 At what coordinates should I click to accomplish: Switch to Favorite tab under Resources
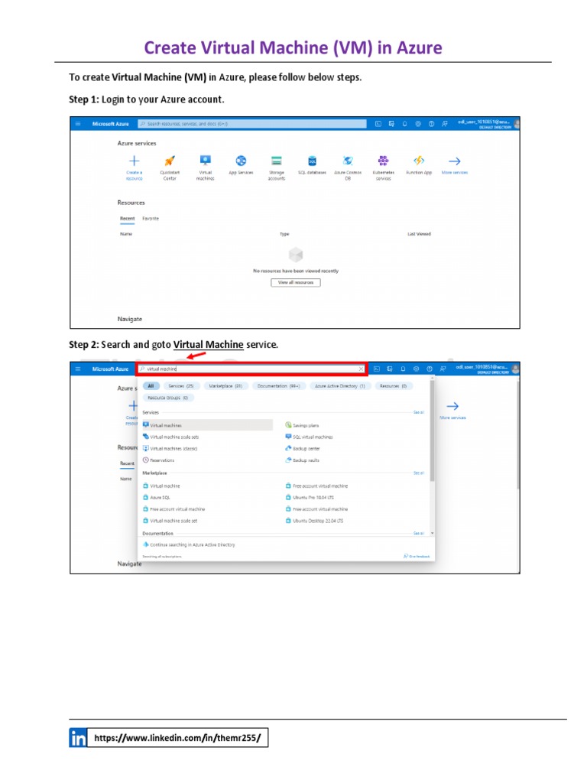point(151,219)
